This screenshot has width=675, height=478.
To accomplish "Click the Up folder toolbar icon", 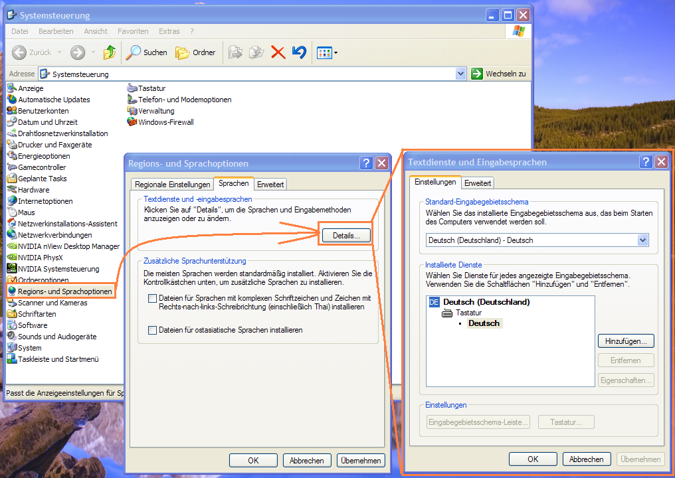I will click(x=110, y=52).
